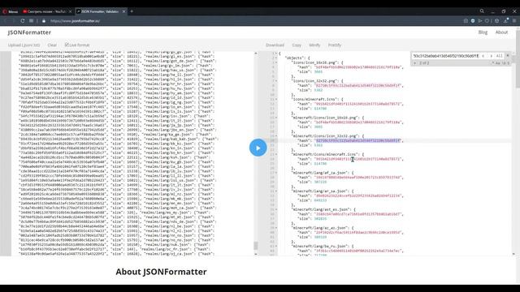Go forward in browser history
The image size is (520, 292).
(14, 21)
